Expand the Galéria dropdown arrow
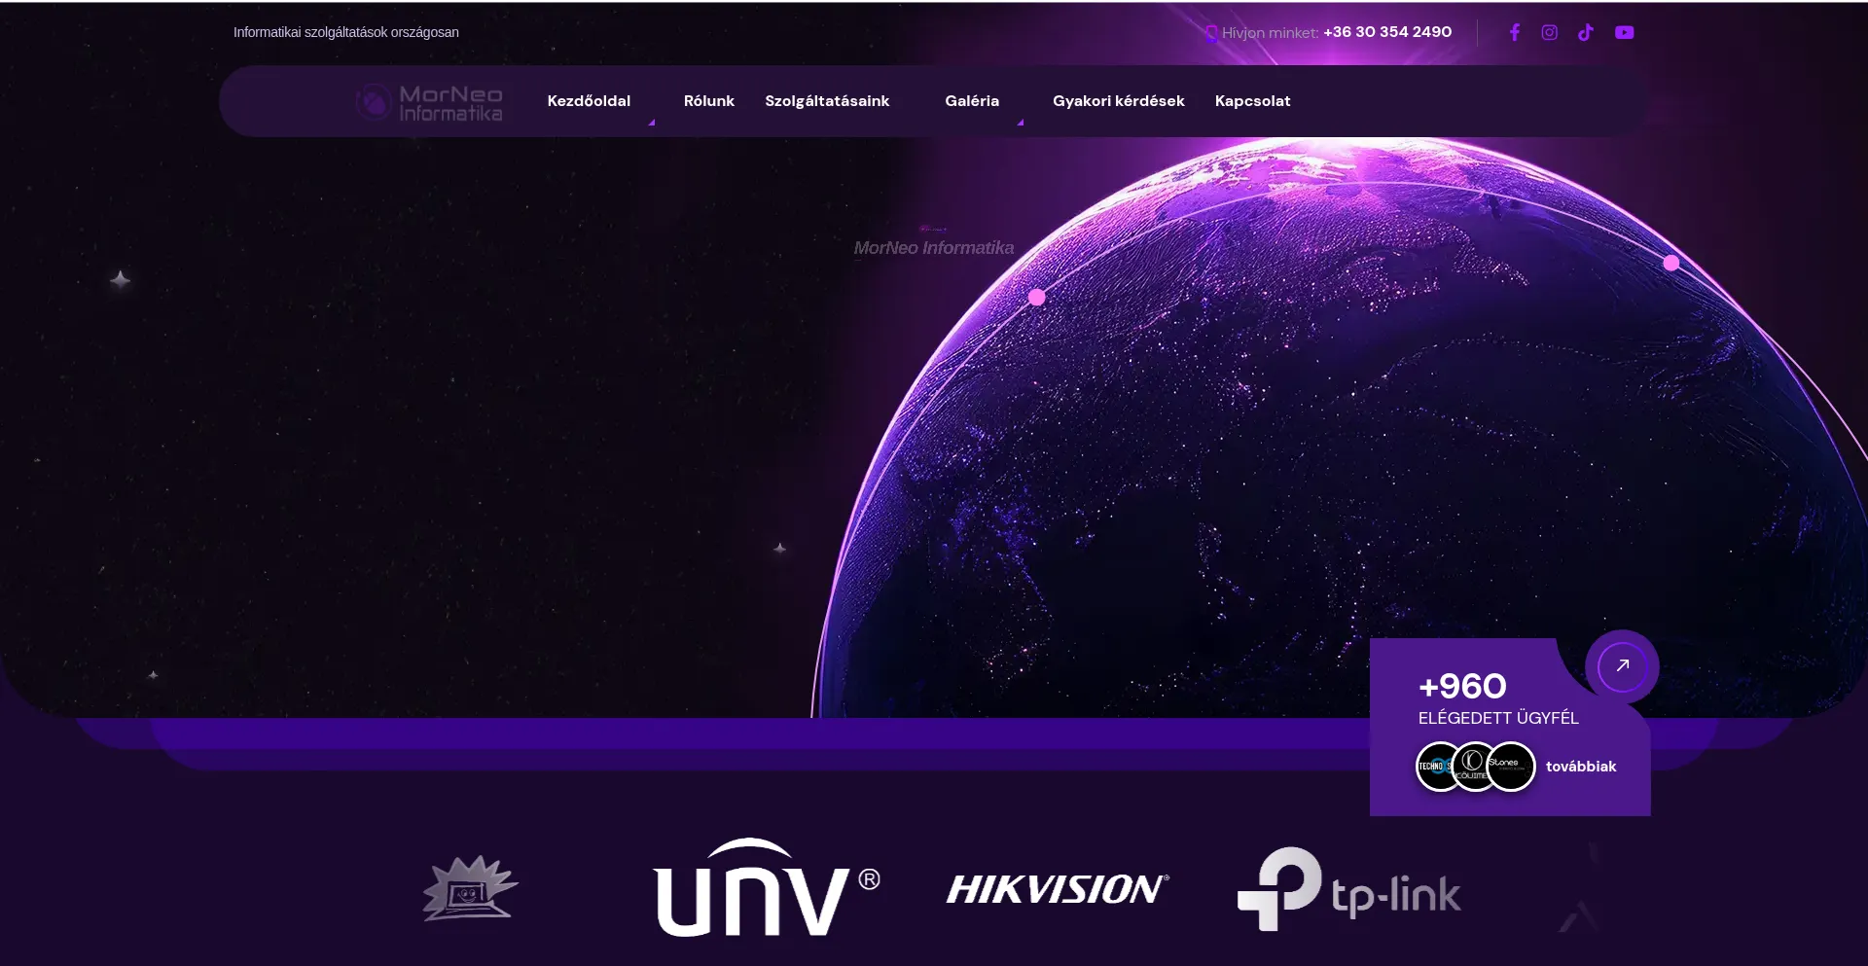This screenshot has height=966, width=1868. [1020, 123]
